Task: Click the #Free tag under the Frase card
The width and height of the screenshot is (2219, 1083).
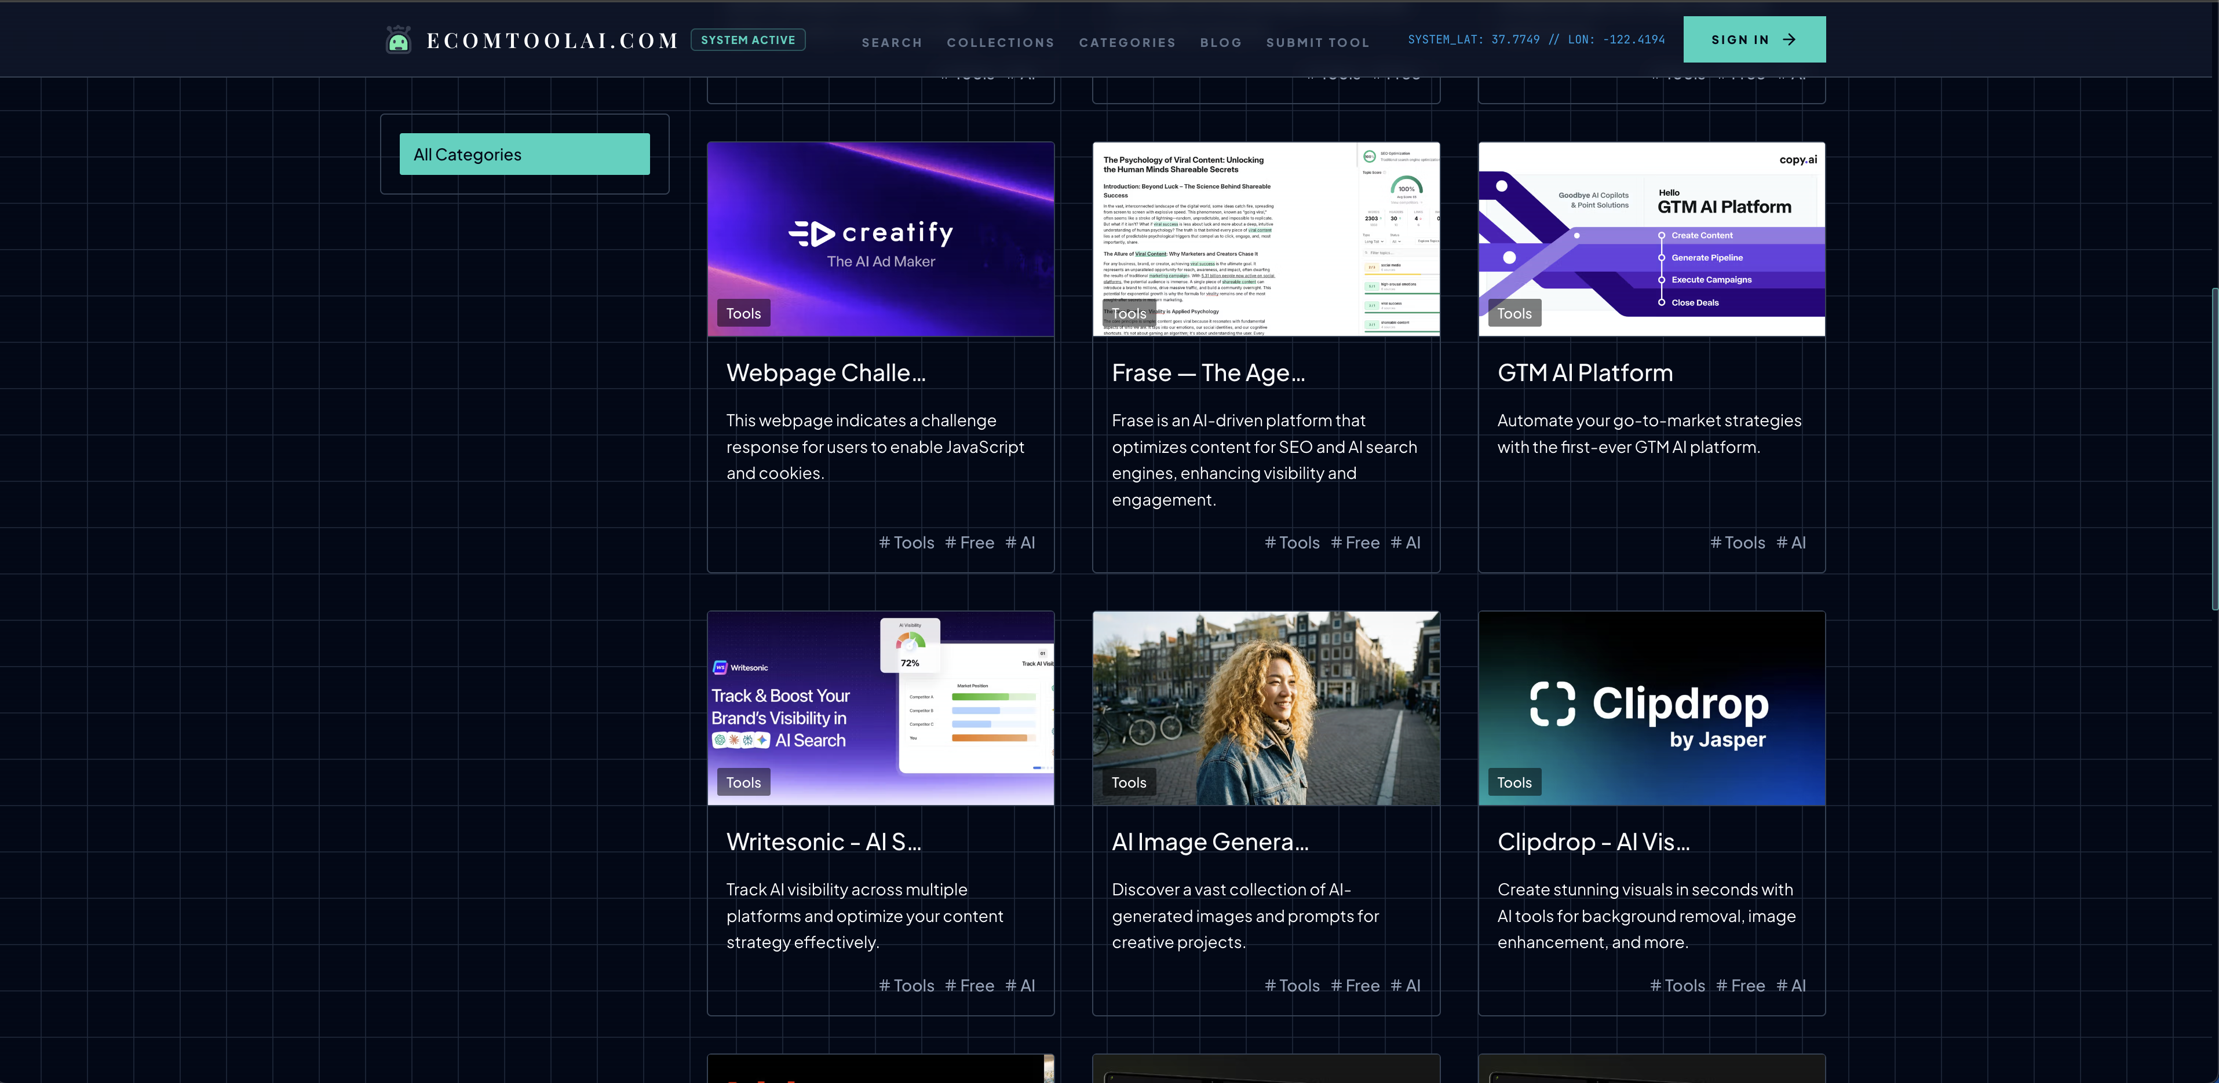Action: pyautogui.click(x=1355, y=542)
